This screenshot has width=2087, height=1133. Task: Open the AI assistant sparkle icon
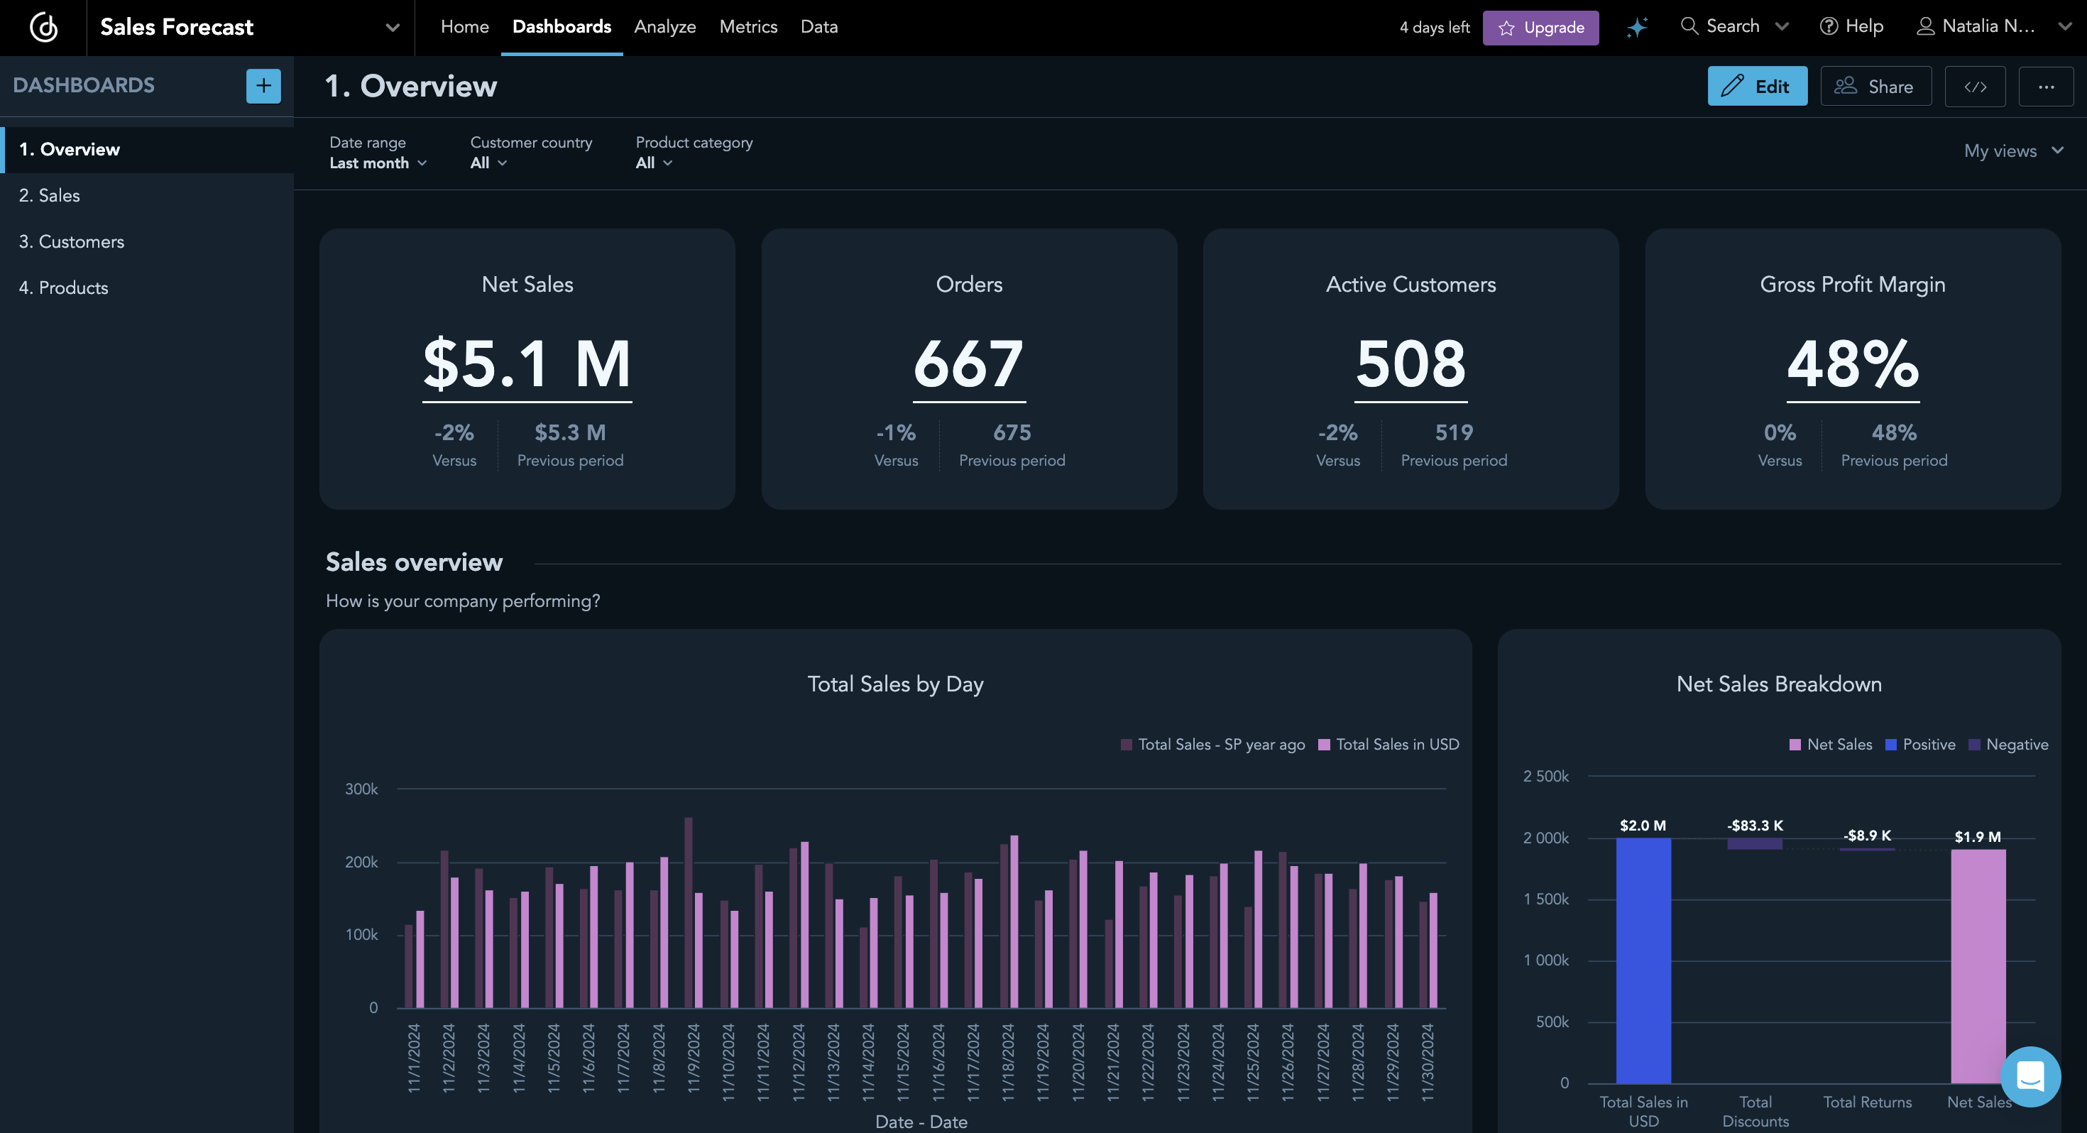click(1636, 28)
